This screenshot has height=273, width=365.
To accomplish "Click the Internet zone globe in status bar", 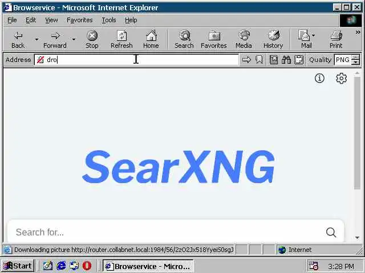I will pyautogui.click(x=282, y=250).
